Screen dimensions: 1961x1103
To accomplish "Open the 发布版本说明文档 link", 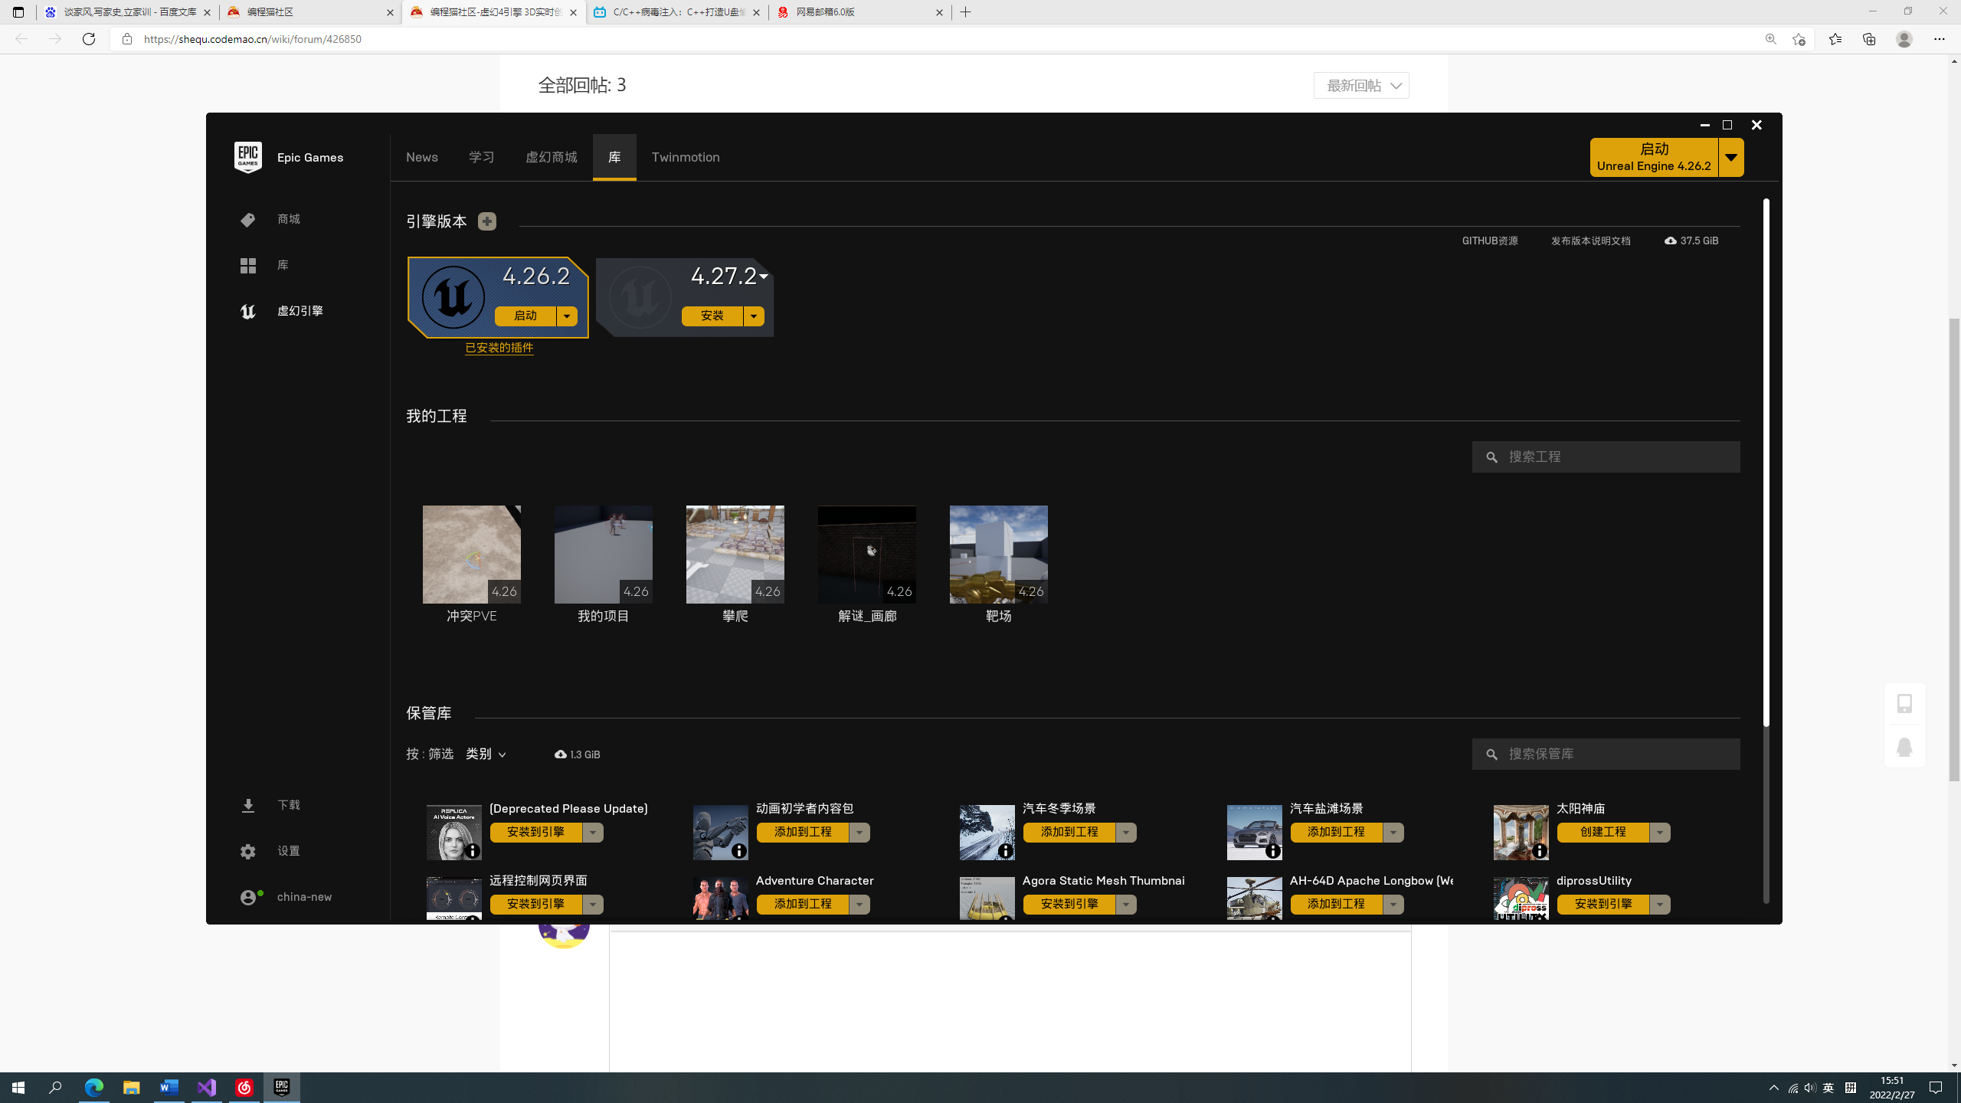I will tap(1591, 241).
